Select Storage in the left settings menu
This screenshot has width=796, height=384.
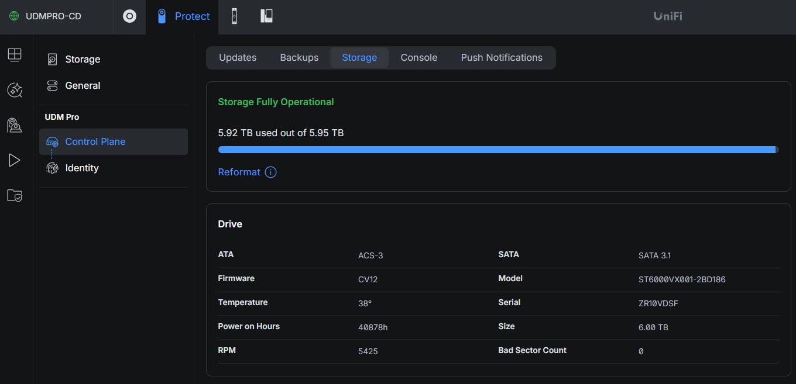(83, 59)
